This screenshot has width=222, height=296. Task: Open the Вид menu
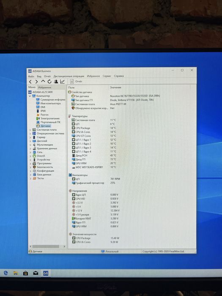coord(39,76)
